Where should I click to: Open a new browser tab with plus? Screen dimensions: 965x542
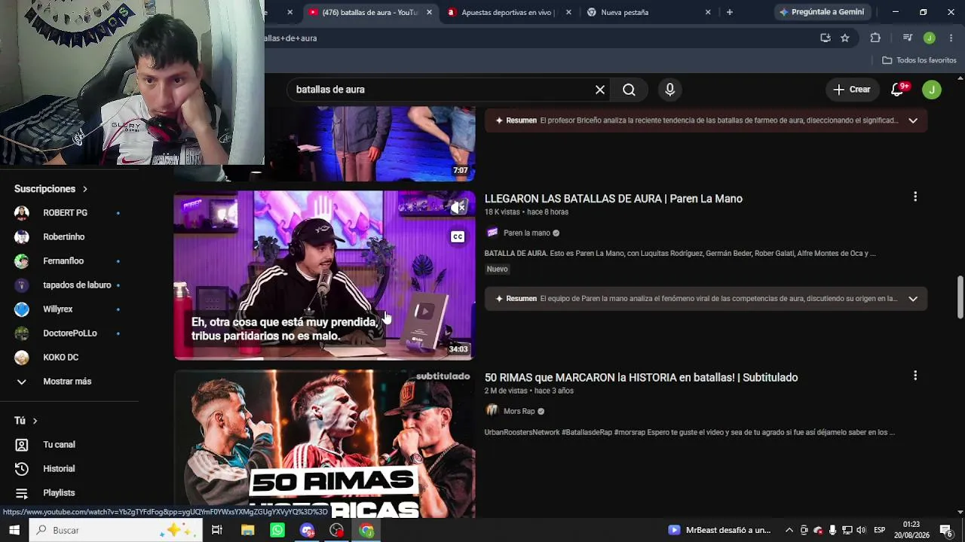(x=729, y=12)
